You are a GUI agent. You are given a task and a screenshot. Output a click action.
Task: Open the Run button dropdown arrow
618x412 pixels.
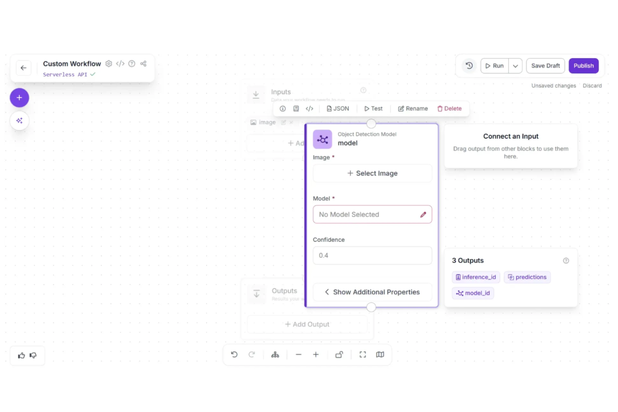(515, 66)
